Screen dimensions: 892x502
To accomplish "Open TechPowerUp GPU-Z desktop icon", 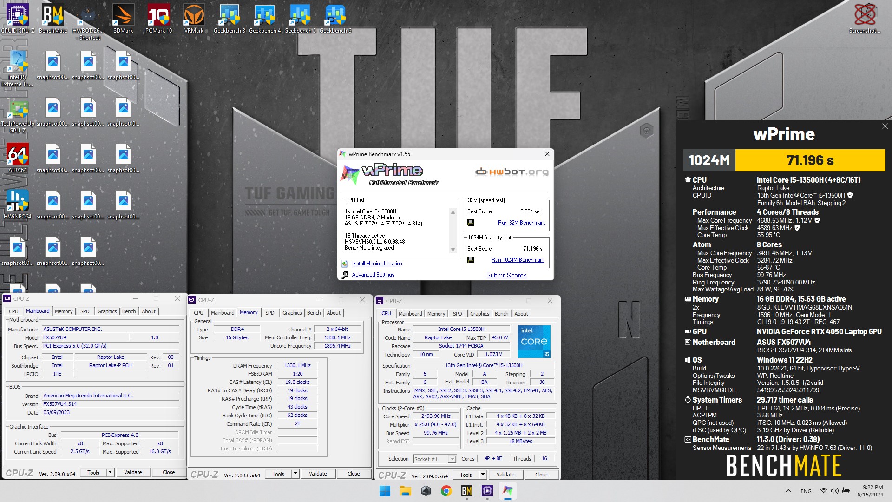I will [x=18, y=115].
